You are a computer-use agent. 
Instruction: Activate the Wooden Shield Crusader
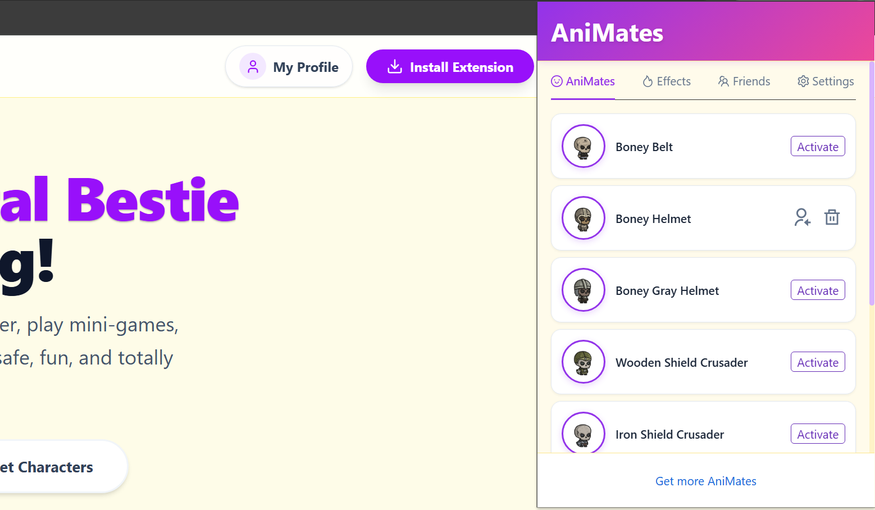click(x=817, y=362)
